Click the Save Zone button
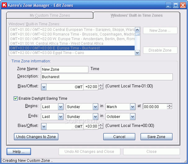This screenshot has width=188, height=164. (x=156, y=137)
